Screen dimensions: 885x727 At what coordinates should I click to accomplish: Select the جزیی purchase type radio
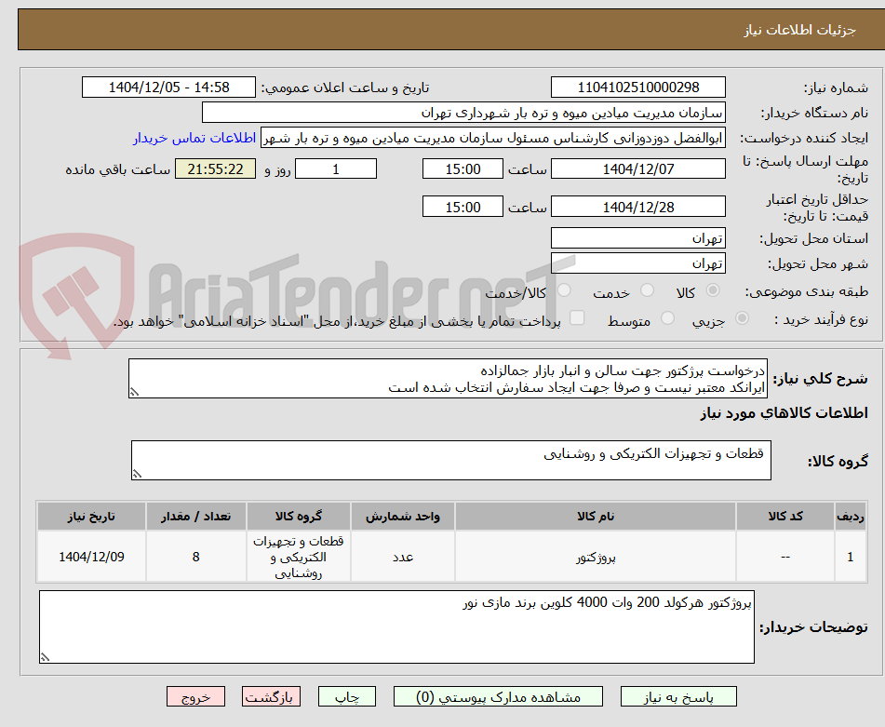click(x=742, y=318)
